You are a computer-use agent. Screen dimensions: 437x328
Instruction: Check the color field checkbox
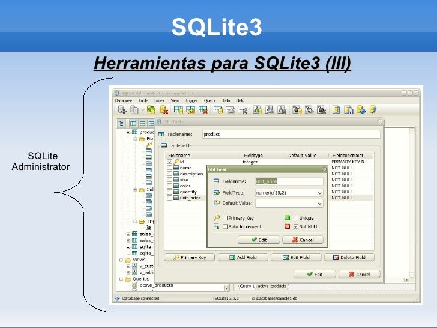169,186
